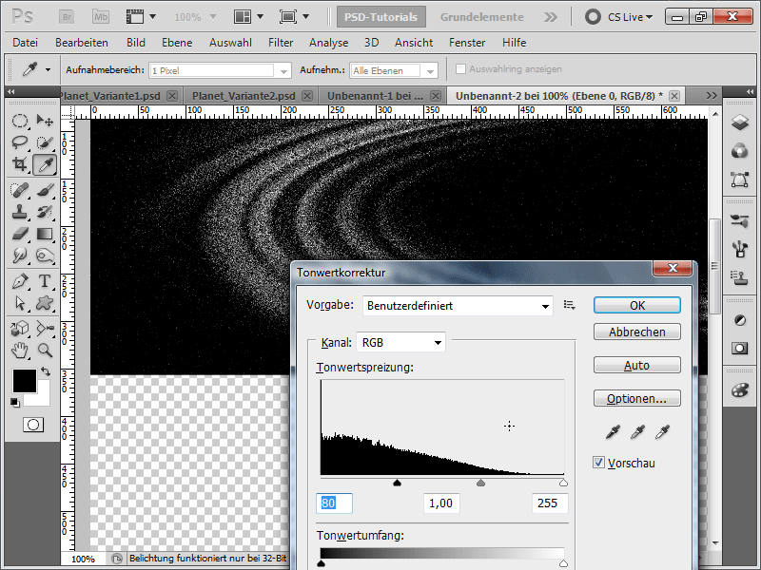Toggle the Vorschau checkbox
The width and height of the screenshot is (761, 570).
click(598, 463)
